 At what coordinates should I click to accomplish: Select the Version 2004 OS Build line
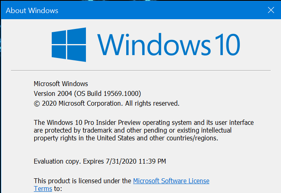[x=87, y=93]
